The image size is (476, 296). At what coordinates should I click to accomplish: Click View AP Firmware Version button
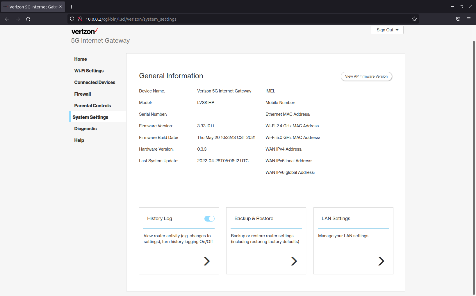(366, 76)
